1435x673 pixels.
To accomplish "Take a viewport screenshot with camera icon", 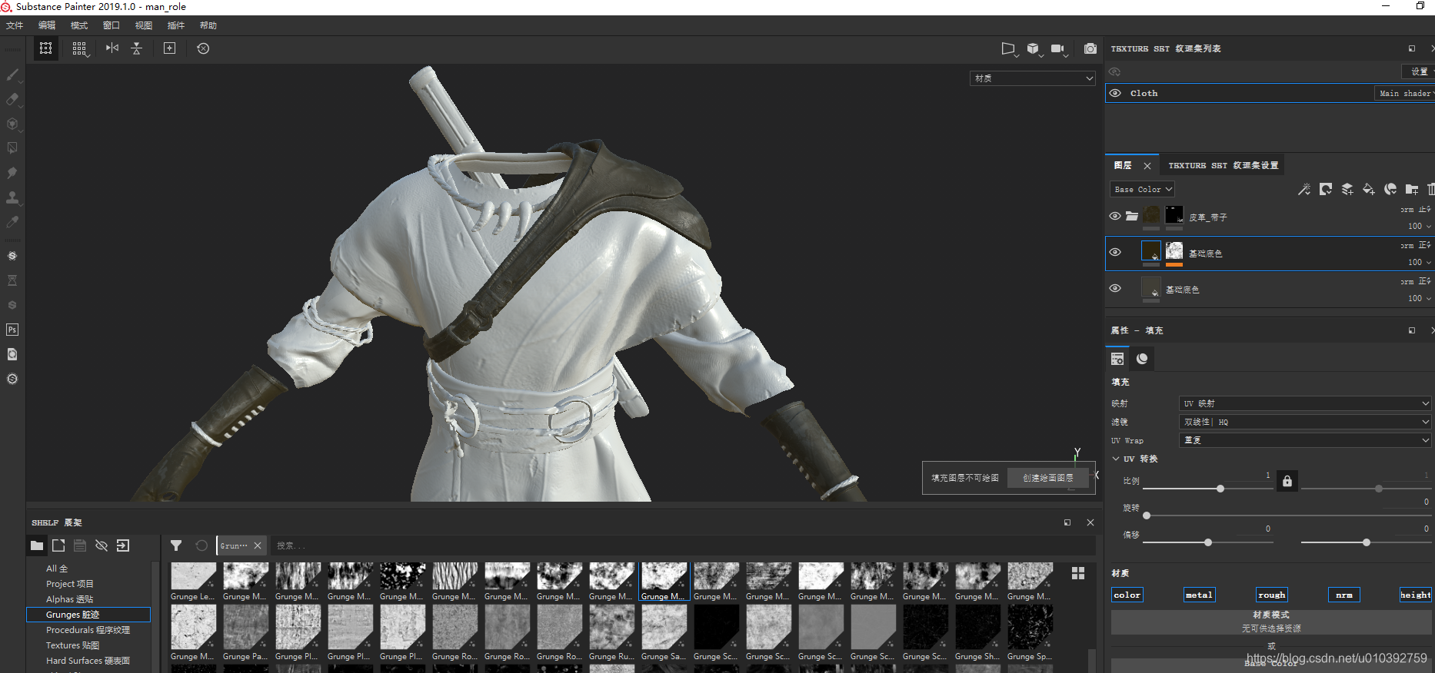I will click(1090, 49).
